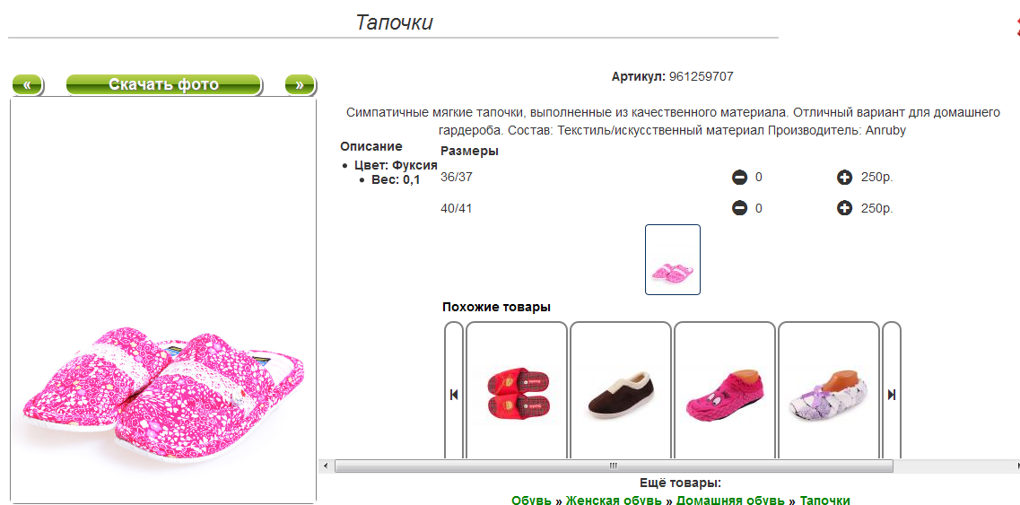
Task: Decrease quantity for size 36/37
Action: 739,177
